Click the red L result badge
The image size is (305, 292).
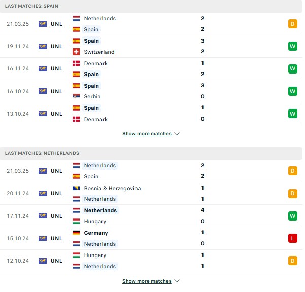[x=292, y=238]
